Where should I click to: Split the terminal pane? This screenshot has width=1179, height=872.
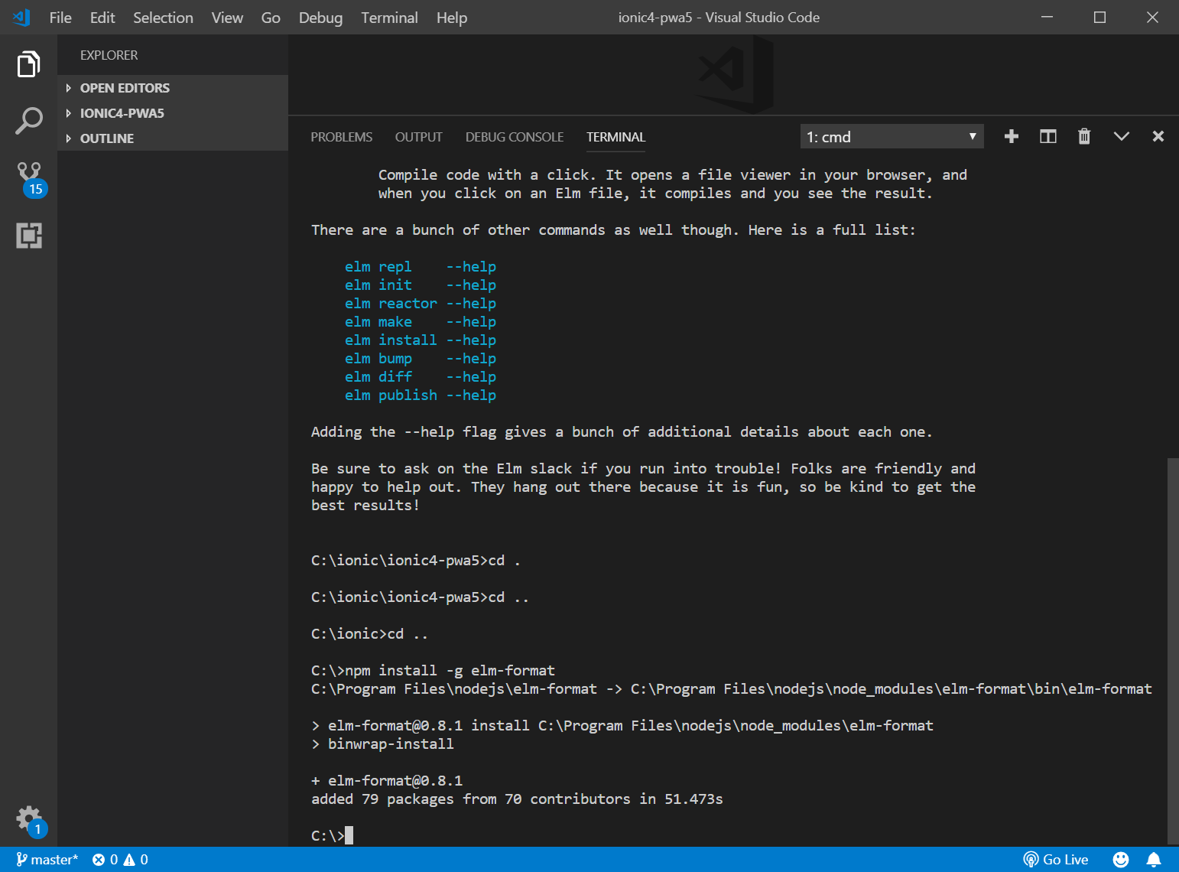coord(1047,136)
